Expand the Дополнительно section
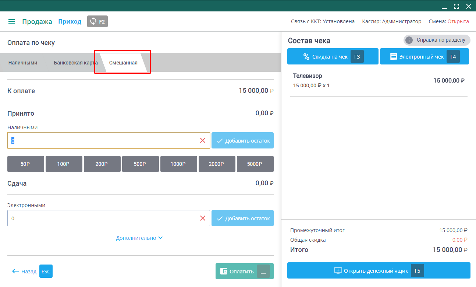 [139, 238]
